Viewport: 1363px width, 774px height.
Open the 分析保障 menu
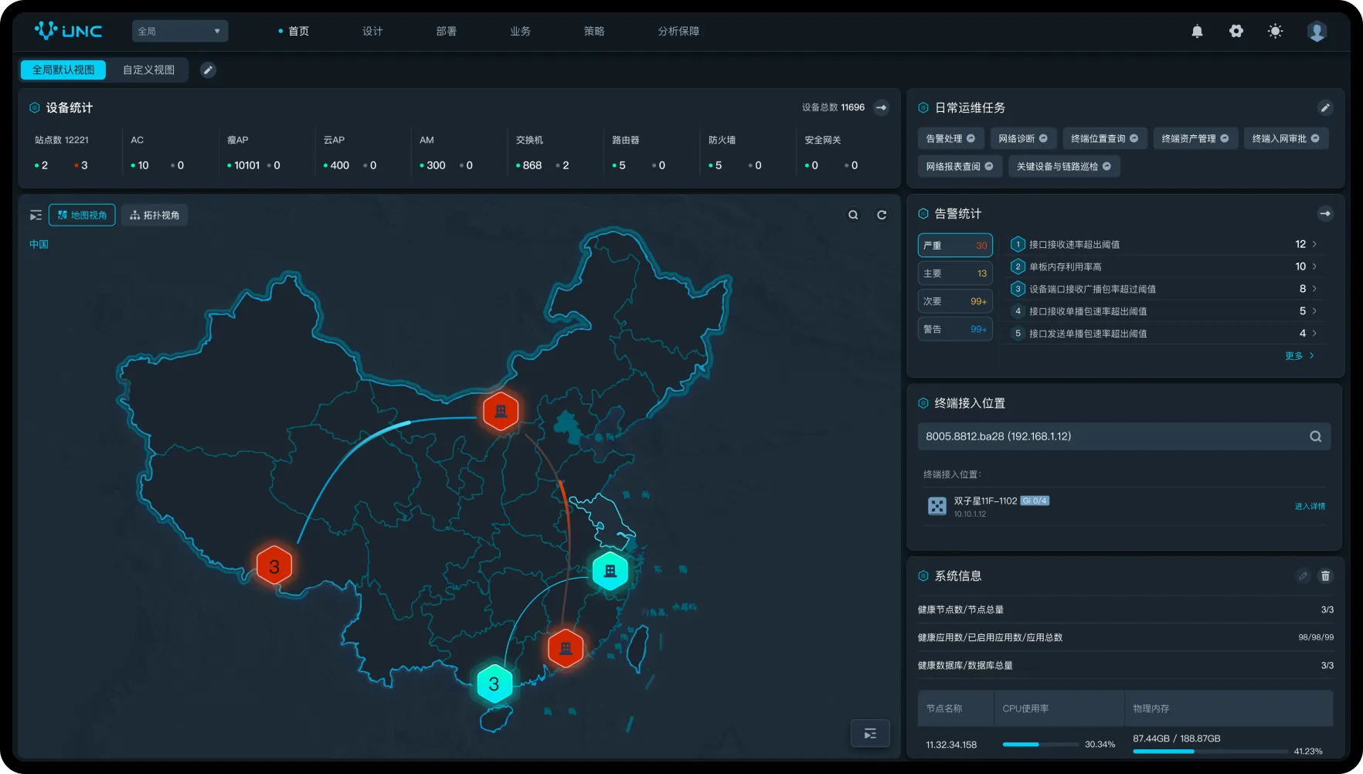[678, 32]
